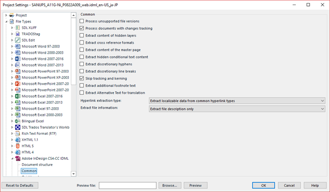
Task: Select the TRADOStag icon in tree
Action: coord(18,34)
